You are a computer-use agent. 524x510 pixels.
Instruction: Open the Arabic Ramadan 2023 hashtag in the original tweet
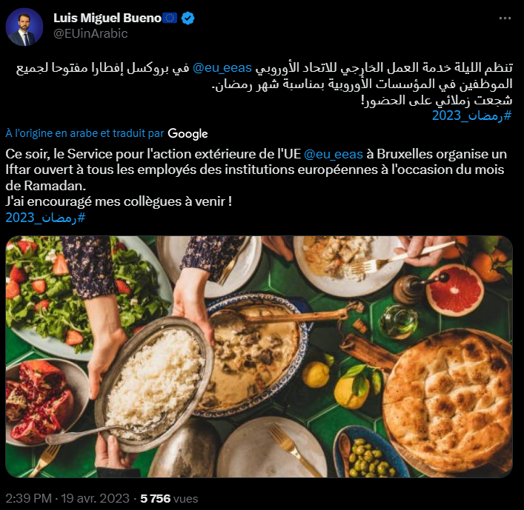tap(471, 115)
